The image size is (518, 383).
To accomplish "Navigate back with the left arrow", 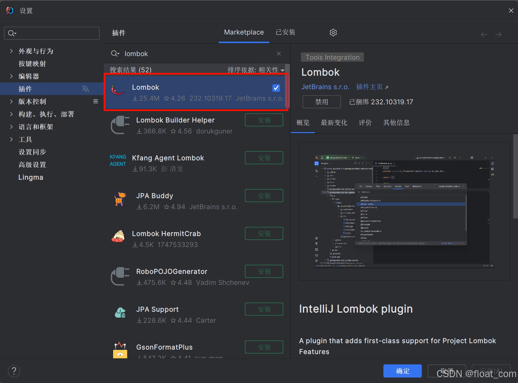I will [x=484, y=34].
